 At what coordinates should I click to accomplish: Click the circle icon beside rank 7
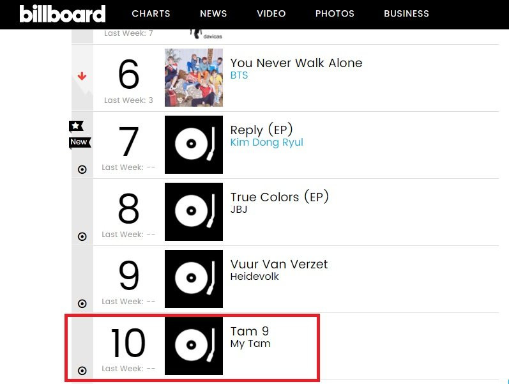click(82, 169)
